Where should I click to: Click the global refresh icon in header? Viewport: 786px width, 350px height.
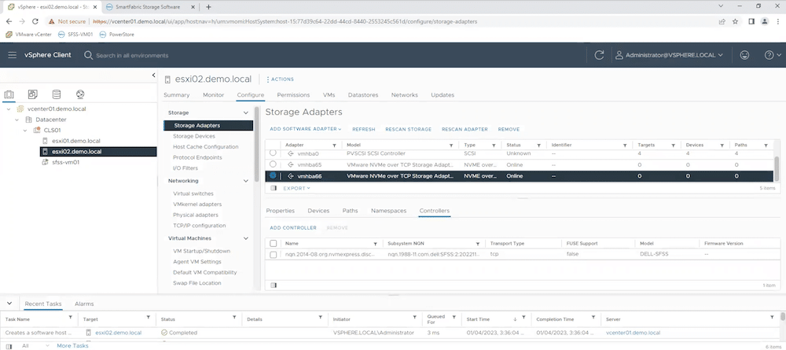[x=598, y=55]
